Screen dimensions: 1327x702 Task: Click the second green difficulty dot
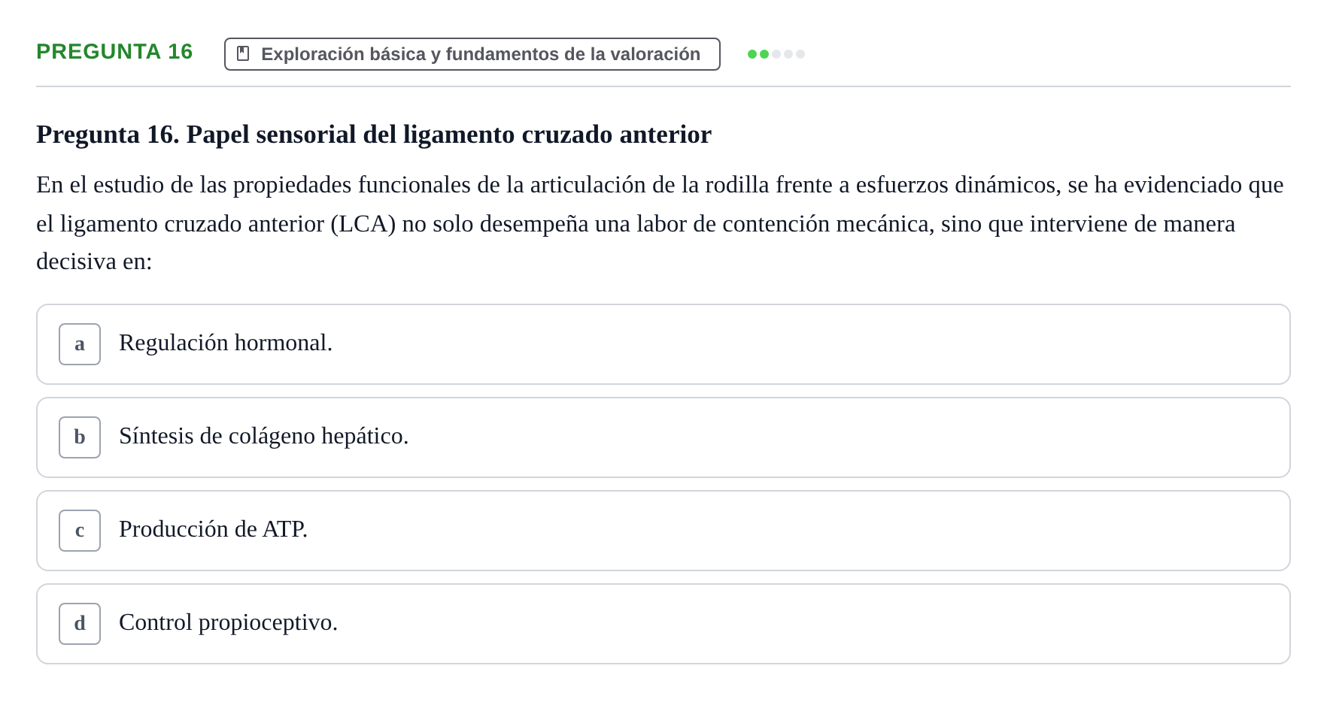(764, 54)
